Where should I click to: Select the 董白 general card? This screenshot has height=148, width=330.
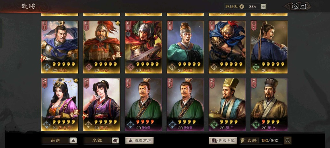click(102, 105)
